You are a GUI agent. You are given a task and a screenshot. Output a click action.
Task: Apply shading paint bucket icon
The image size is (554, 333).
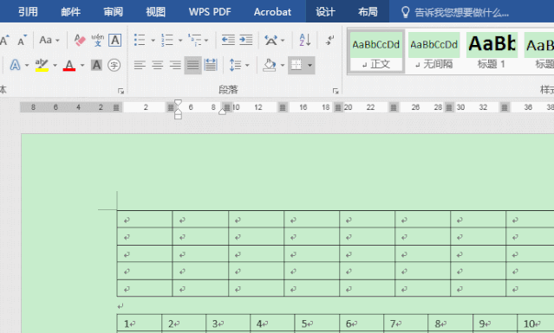pyautogui.click(x=270, y=65)
